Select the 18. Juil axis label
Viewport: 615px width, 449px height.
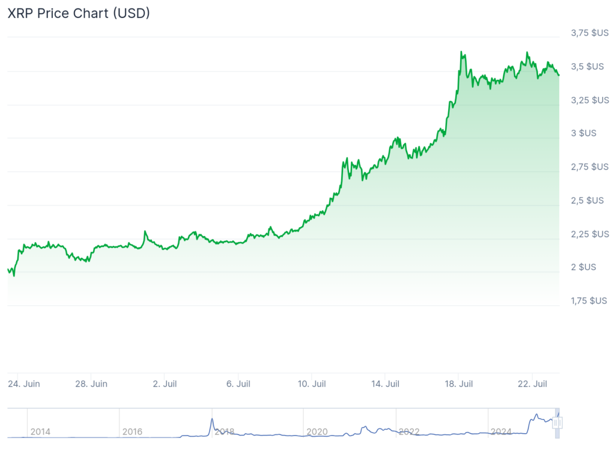coord(458,383)
